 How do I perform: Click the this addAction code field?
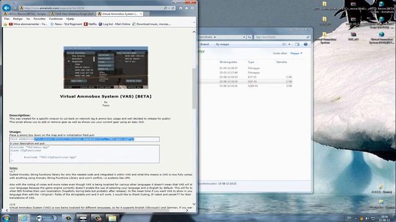84,139
